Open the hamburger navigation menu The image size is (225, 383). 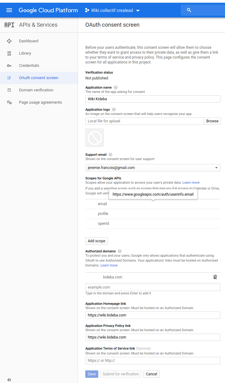(9, 10)
